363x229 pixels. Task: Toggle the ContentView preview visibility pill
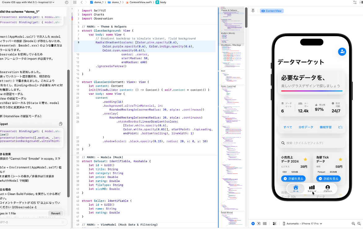point(272,11)
